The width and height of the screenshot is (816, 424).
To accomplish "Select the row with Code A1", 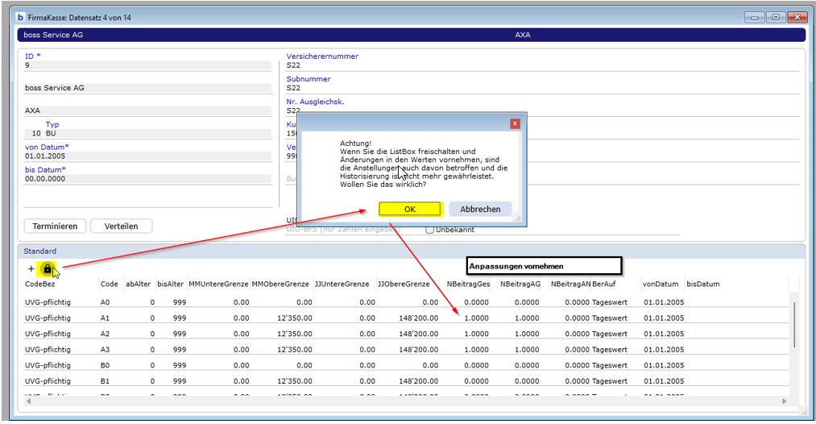I will (105, 318).
